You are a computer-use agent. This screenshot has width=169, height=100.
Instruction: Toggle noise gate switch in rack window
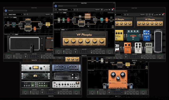click(x=31, y=92)
